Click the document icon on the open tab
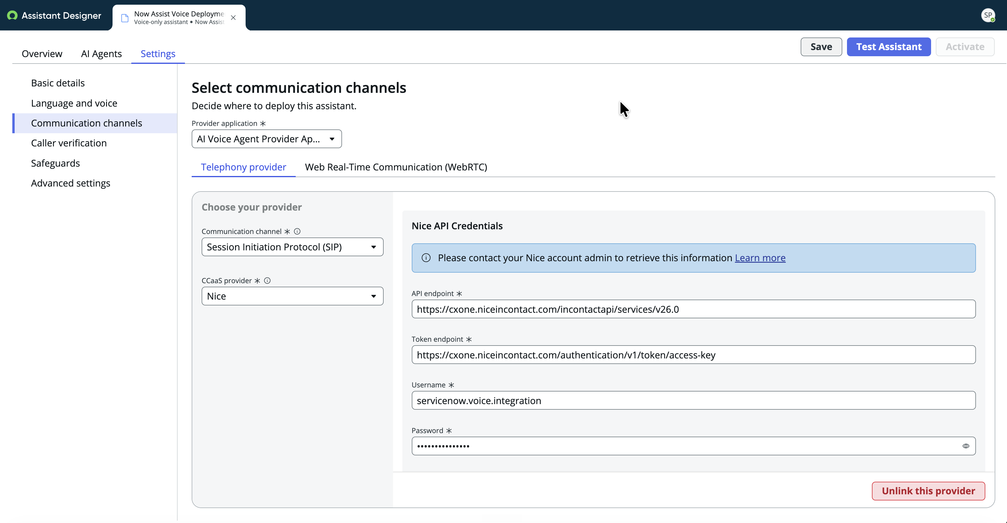This screenshot has width=1007, height=523. tap(125, 18)
